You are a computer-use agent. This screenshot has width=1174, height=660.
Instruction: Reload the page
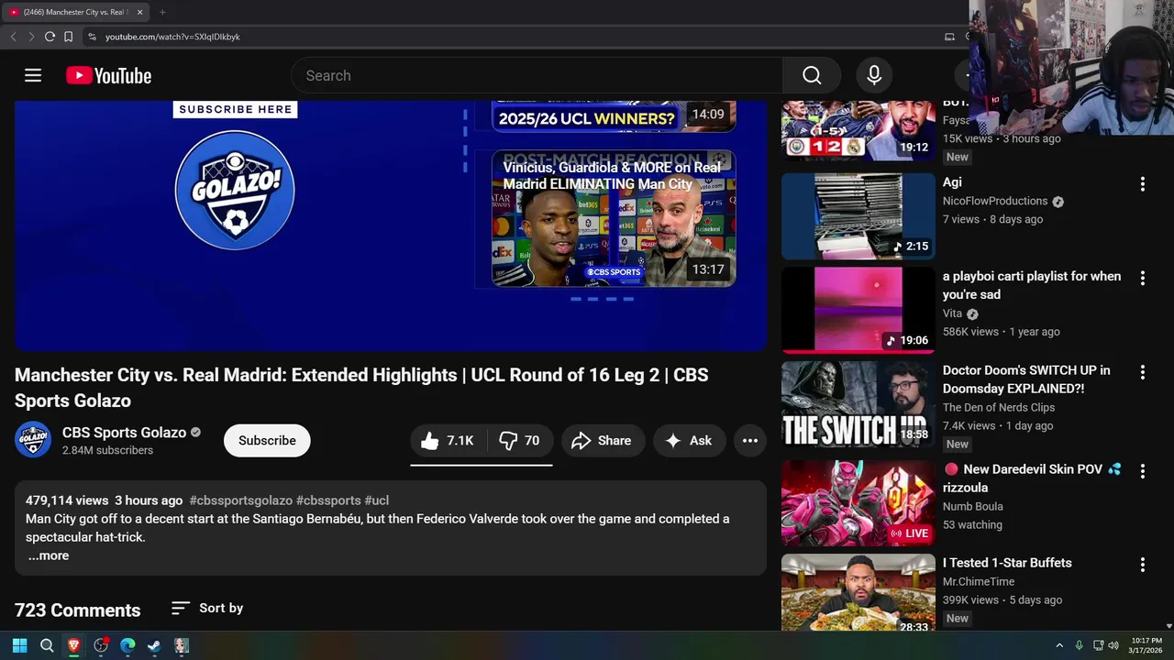point(50,37)
